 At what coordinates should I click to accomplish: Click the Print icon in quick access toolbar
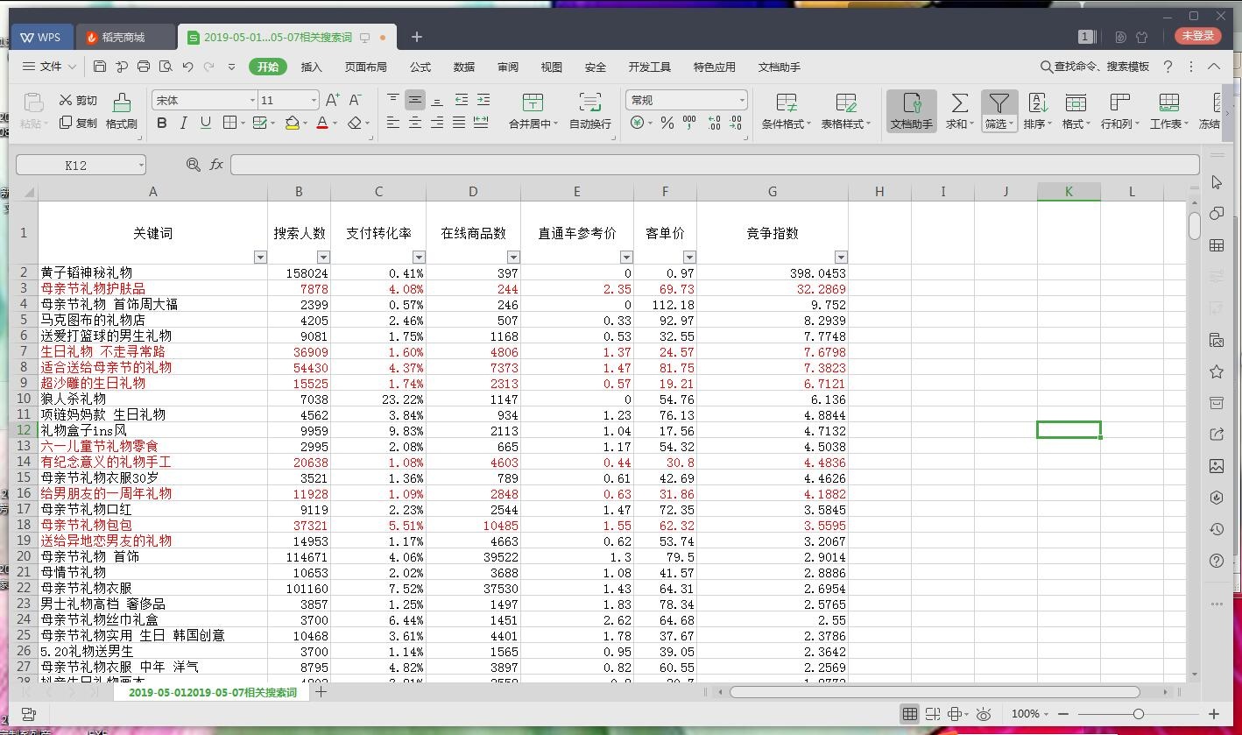coord(144,67)
